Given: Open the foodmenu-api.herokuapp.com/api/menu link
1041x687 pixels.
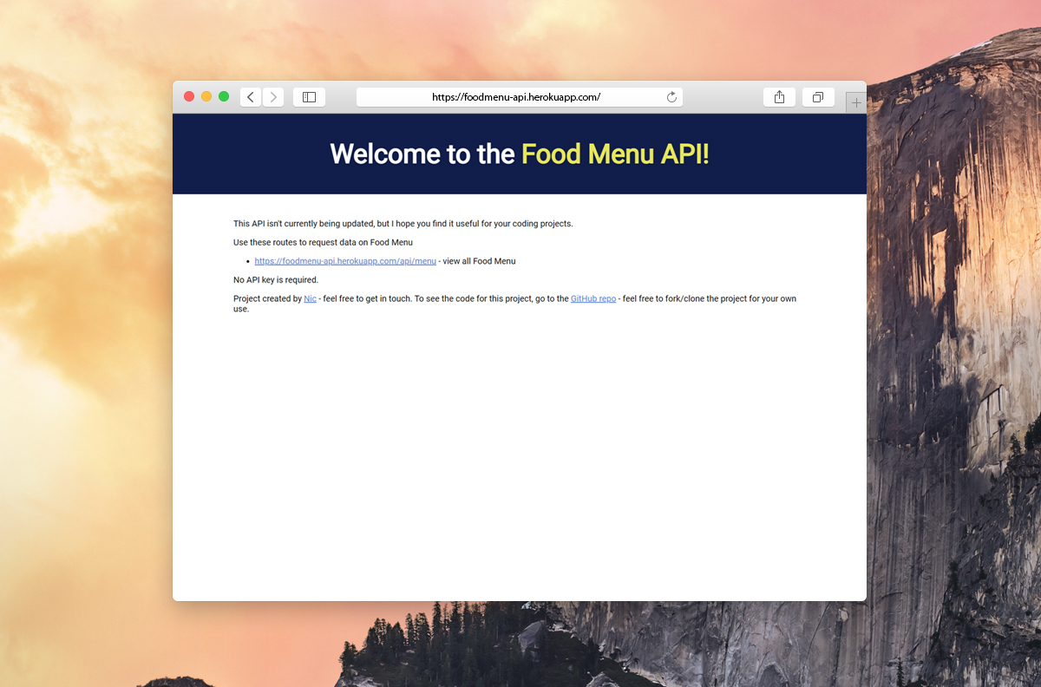Looking at the screenshot, I should pyautogui.click(x=345, y=261).
